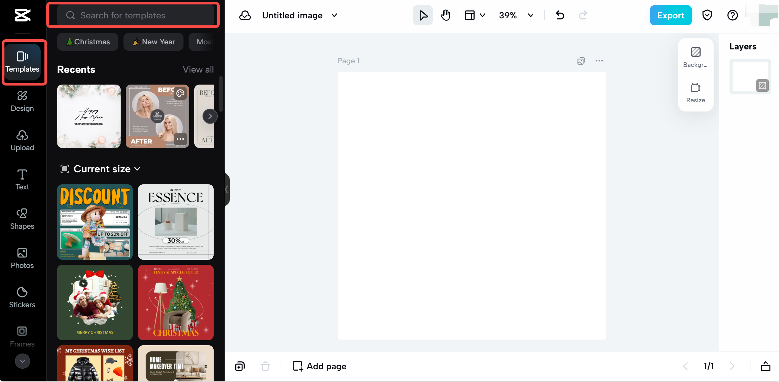Select the Christmas template filter
The height and width of the screenshot is (382, 779).
click(x=88, y=41)
